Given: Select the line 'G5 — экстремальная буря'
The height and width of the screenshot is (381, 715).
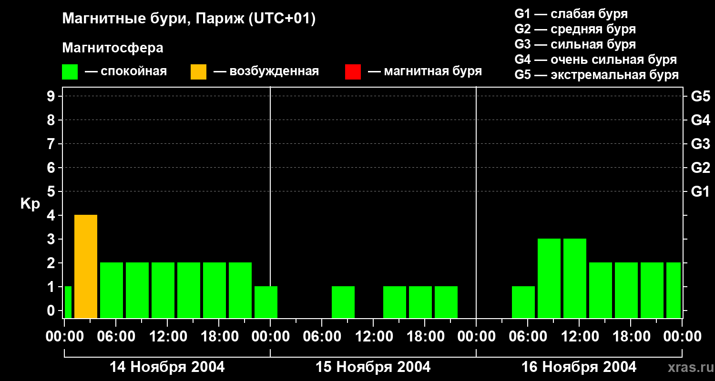Looking at the screenshot, I should (x=597, y=75).
